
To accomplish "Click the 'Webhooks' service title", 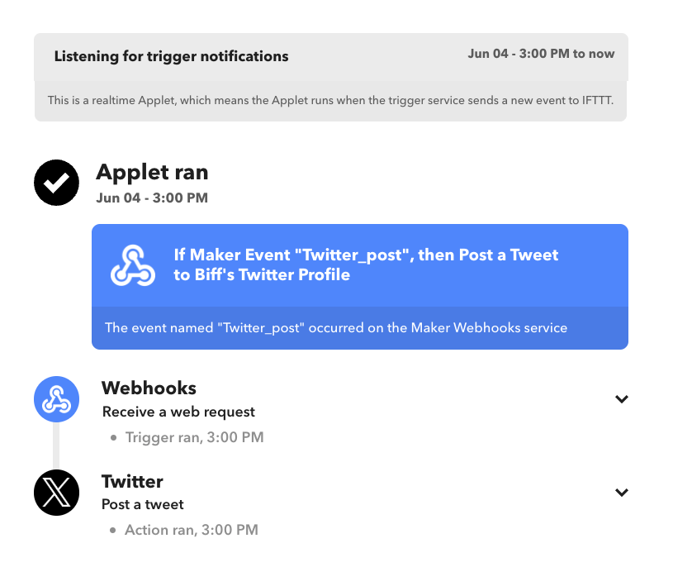I will 149,388.
